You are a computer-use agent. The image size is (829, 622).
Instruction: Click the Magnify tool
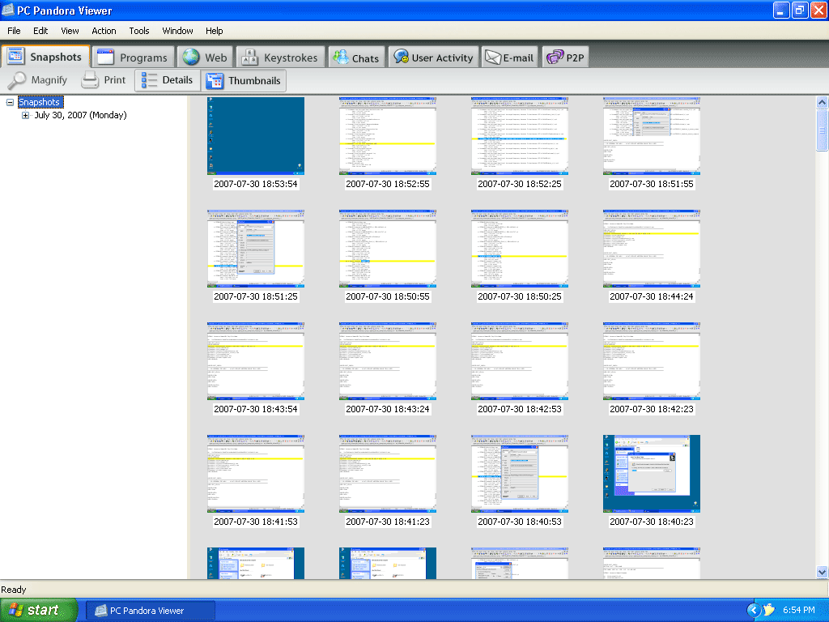pos(38,80)
